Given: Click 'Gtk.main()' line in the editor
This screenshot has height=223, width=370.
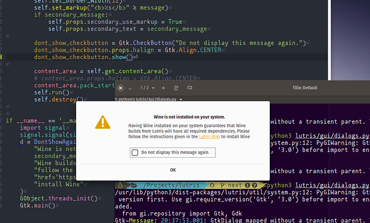Looking at the screenshot, I should [x=38, y=205].
